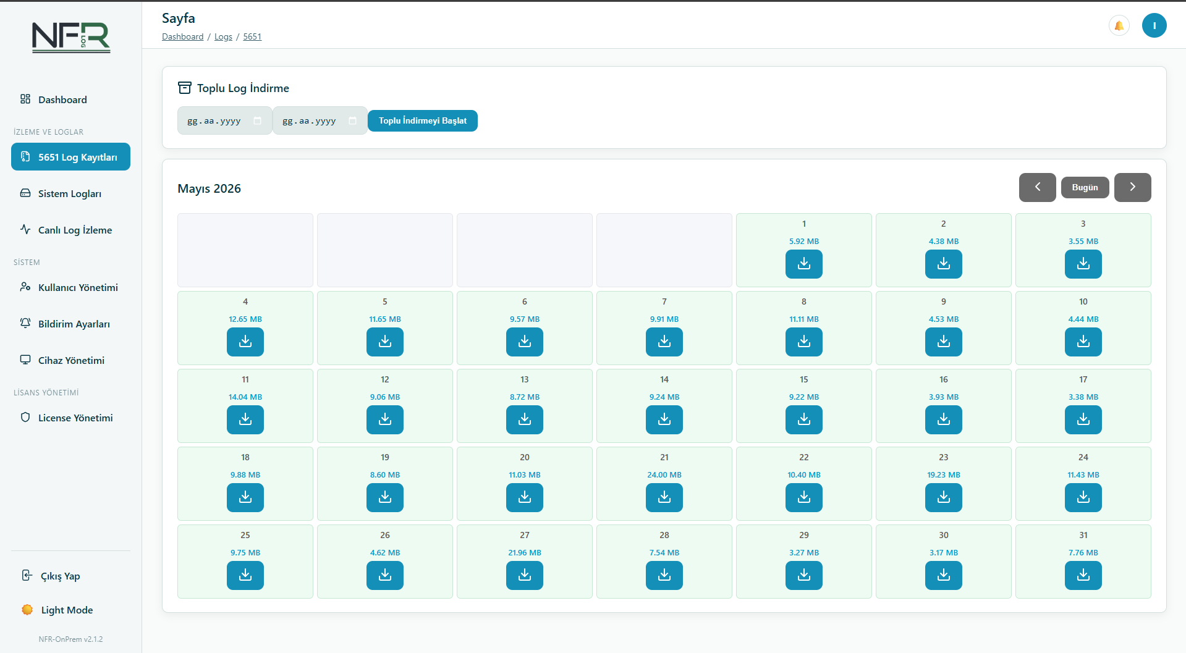
Task: Download day 17 log (3.38 MB)
Action: pyautogui.click(x=1083, y=419)
